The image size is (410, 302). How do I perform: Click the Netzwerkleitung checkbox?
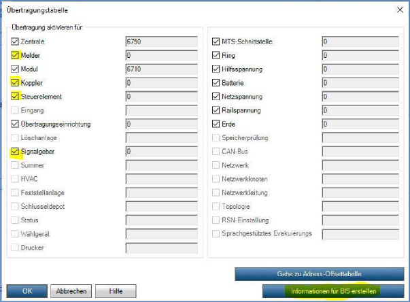pyautogui.click(x=216, y=192)
